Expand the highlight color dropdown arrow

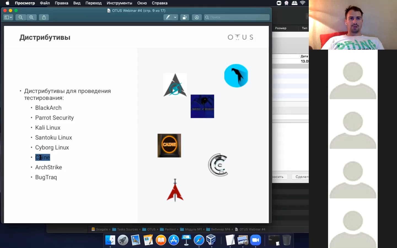175,17
